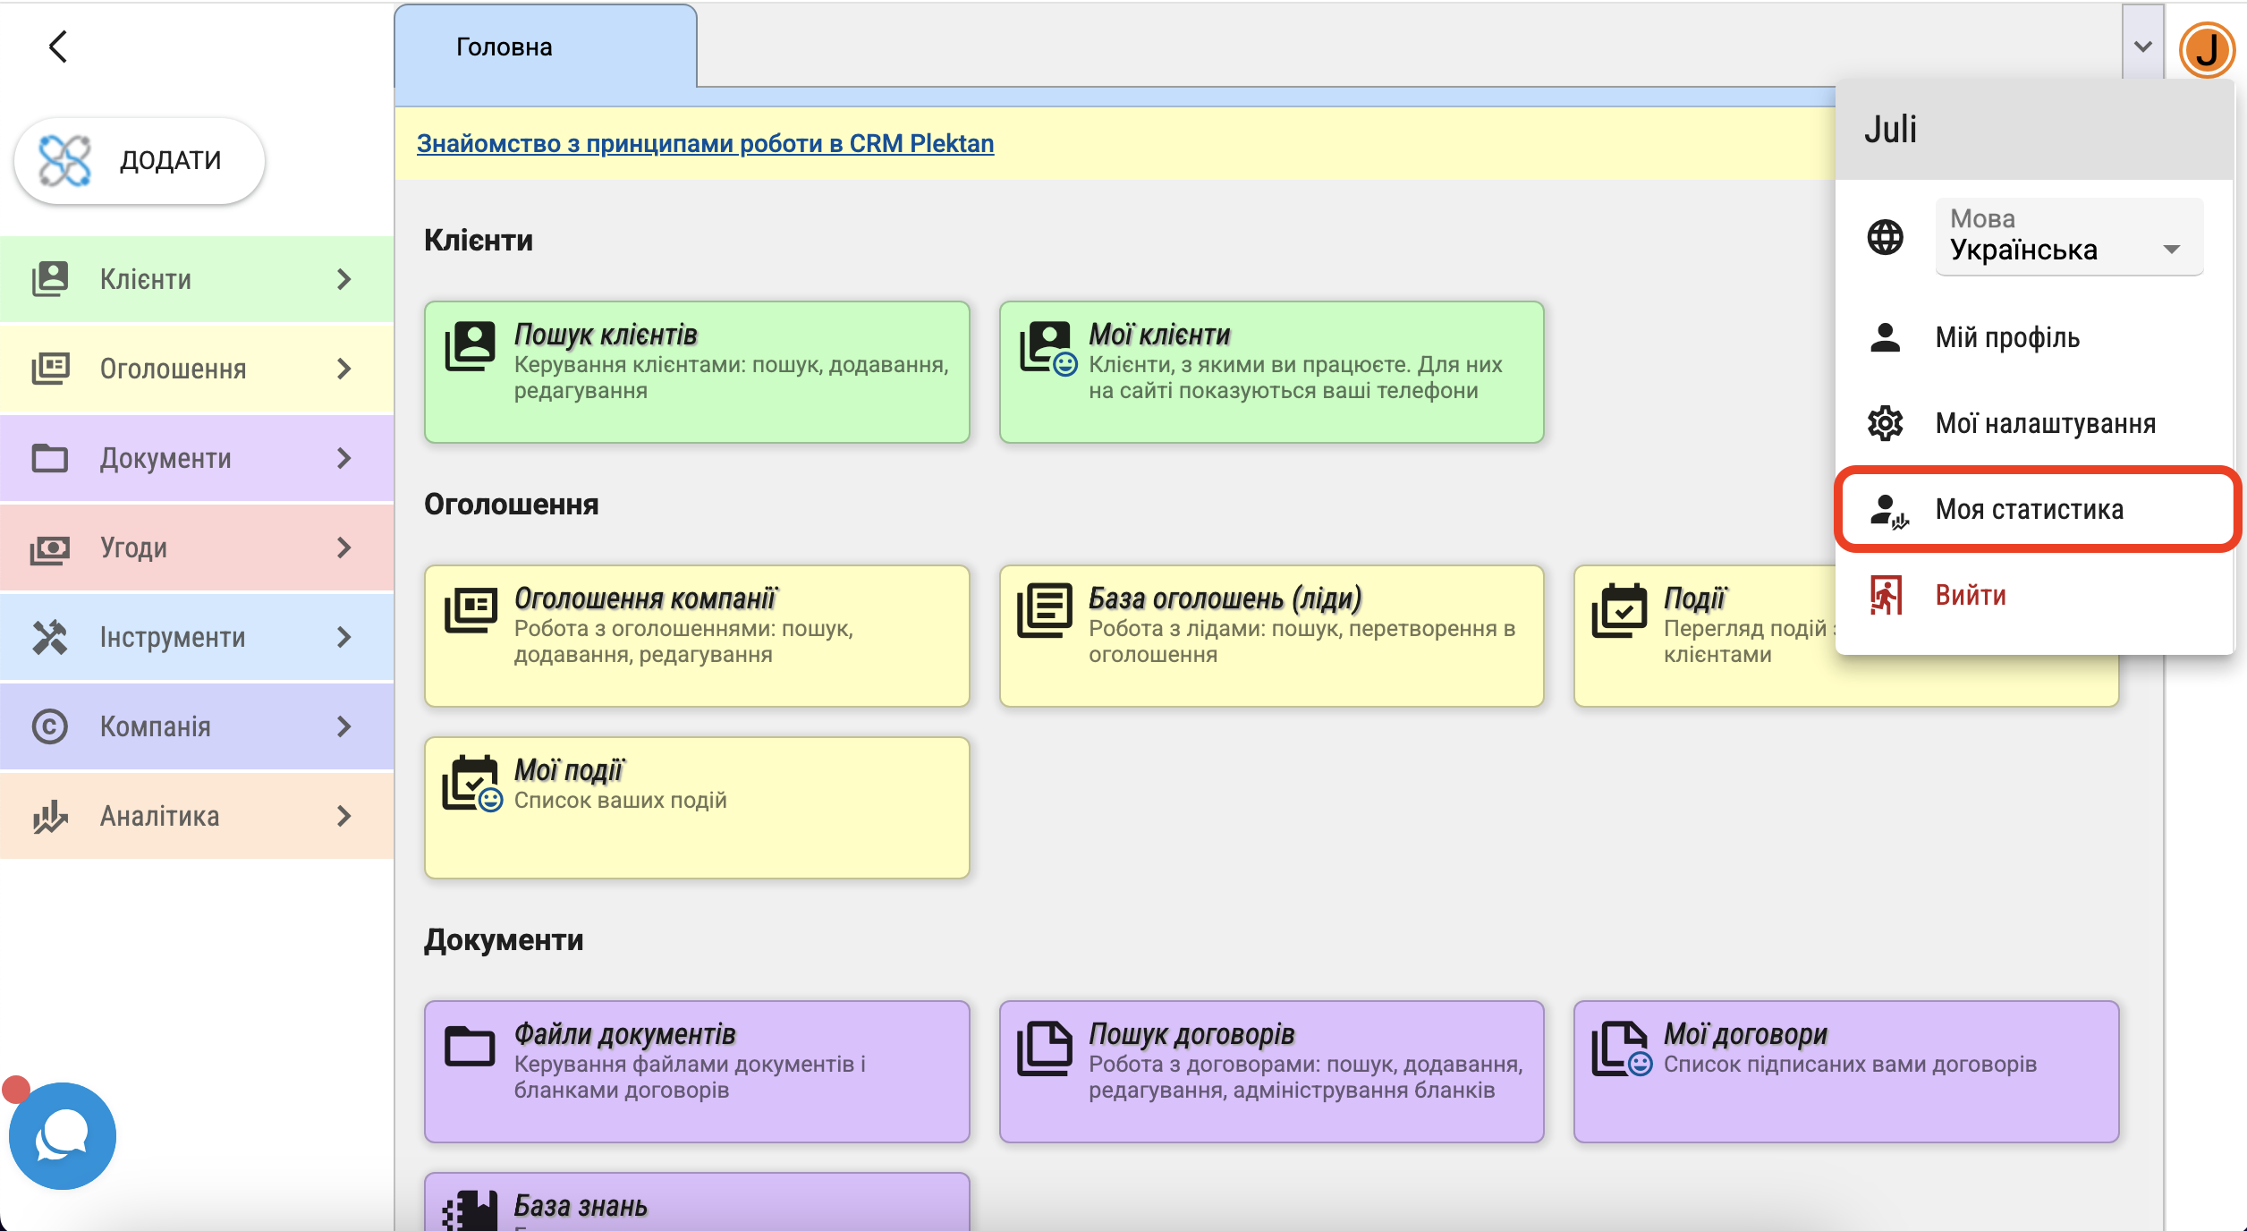
Task: Open the tabs list dropdown arrow
Action: 2142,47
